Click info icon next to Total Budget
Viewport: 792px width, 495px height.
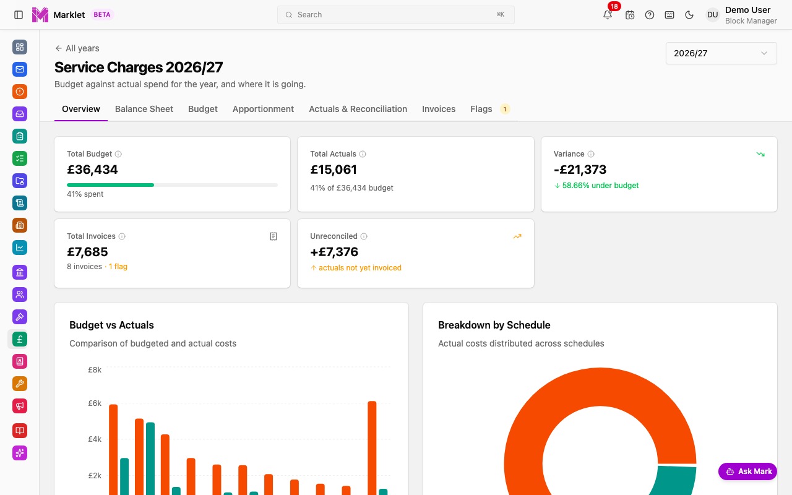click(118, 154)
